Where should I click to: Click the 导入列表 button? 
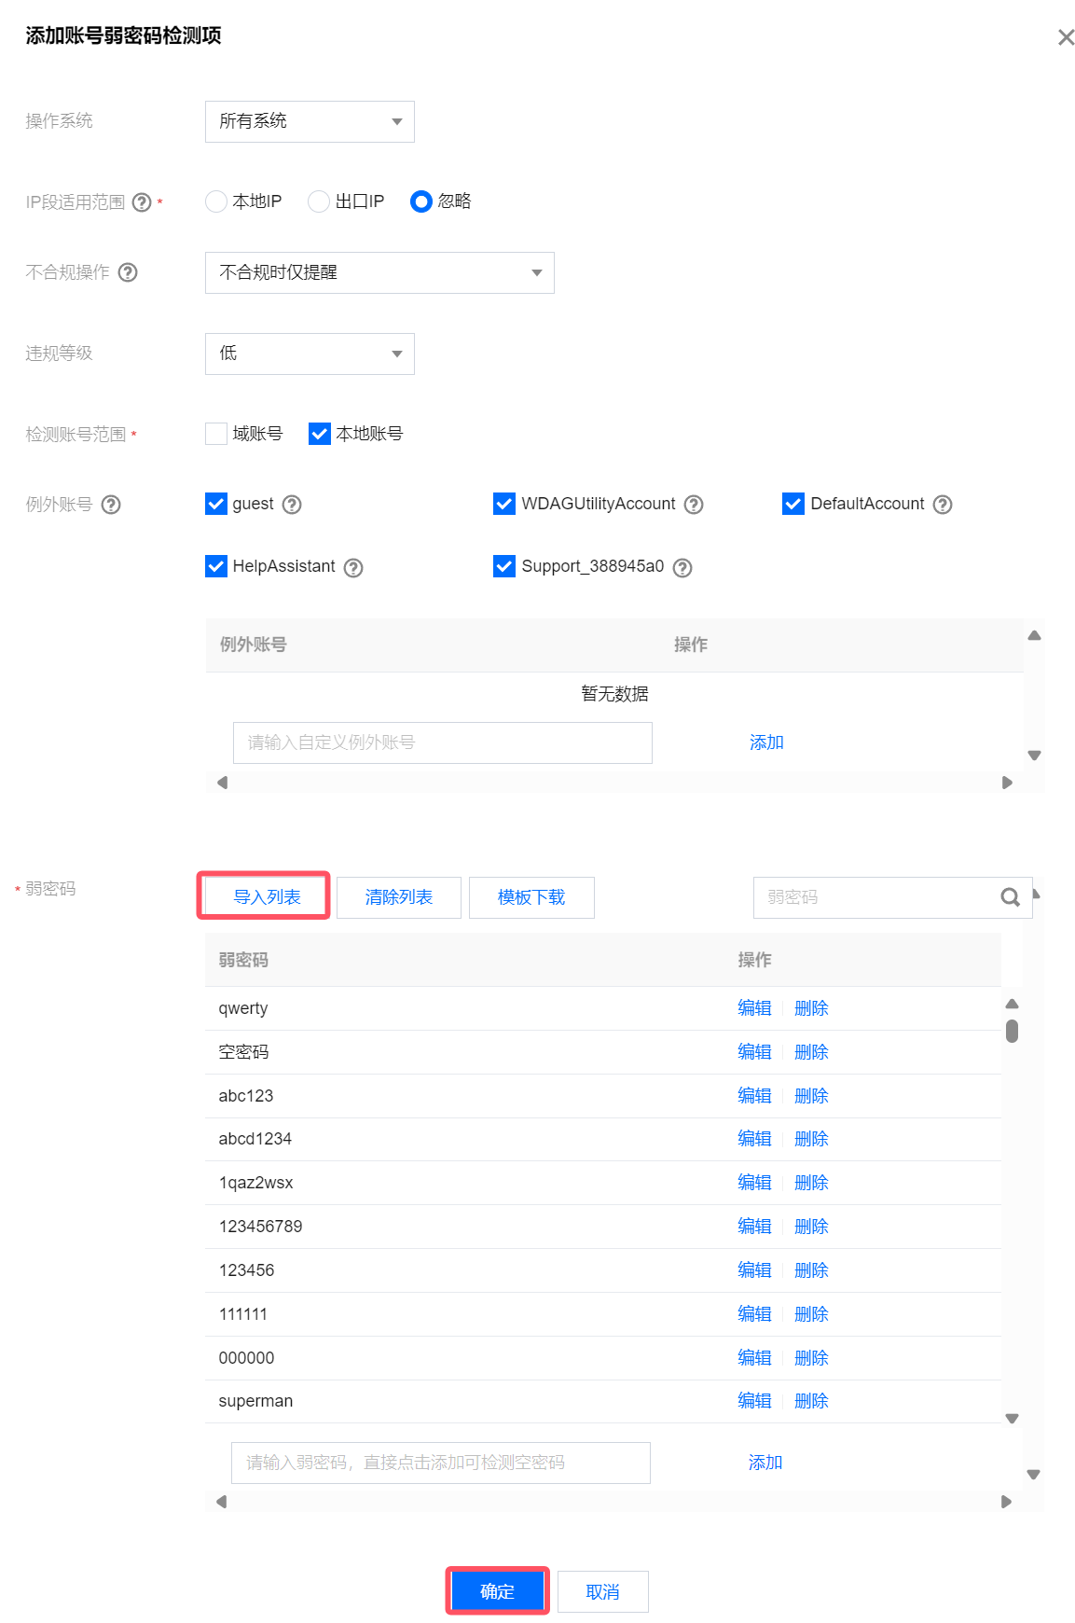point(267,897)
